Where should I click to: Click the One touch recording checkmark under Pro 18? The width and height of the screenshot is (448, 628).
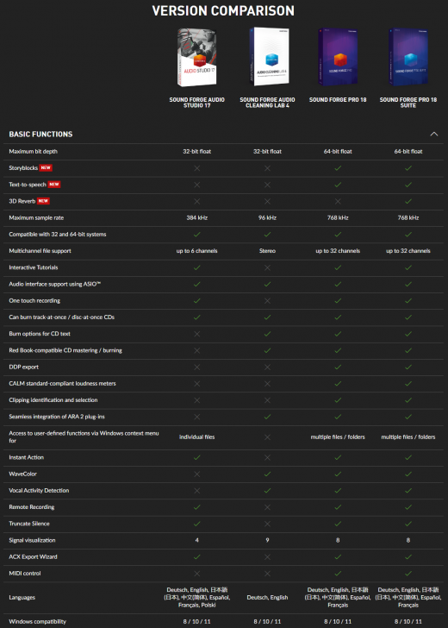pyautogui.click(x=338, y=300)
